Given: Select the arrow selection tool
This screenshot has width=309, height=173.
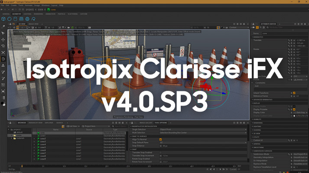Looking at the screenshot, I should [x=3, y=33].
